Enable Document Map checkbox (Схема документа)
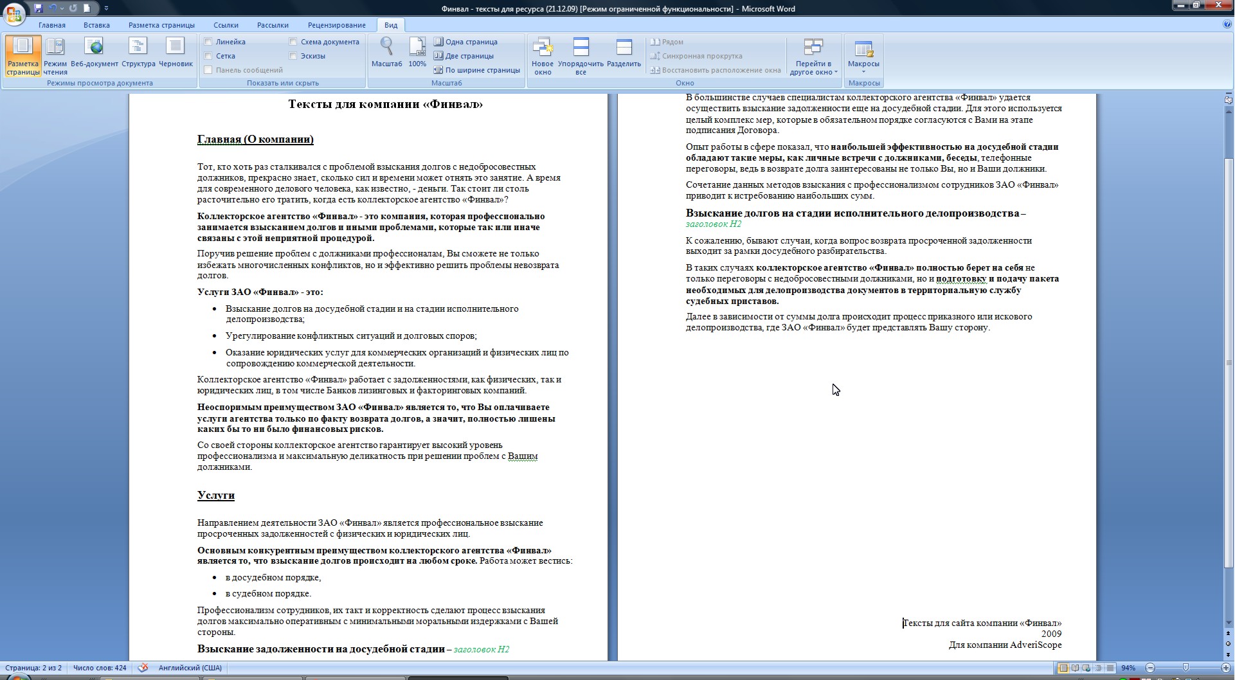 tap(293, 42)
